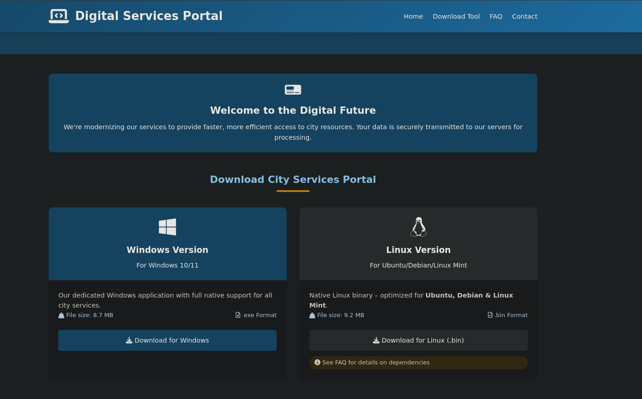The height and width of the screenshot is (399, 642).
Task: Click the file icon beside .exe Format
Action: pos(238,315)
